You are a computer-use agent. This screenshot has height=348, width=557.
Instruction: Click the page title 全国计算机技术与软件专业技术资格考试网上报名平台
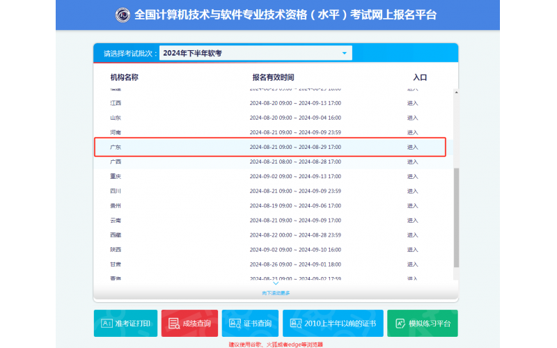[x=285, y=15]
